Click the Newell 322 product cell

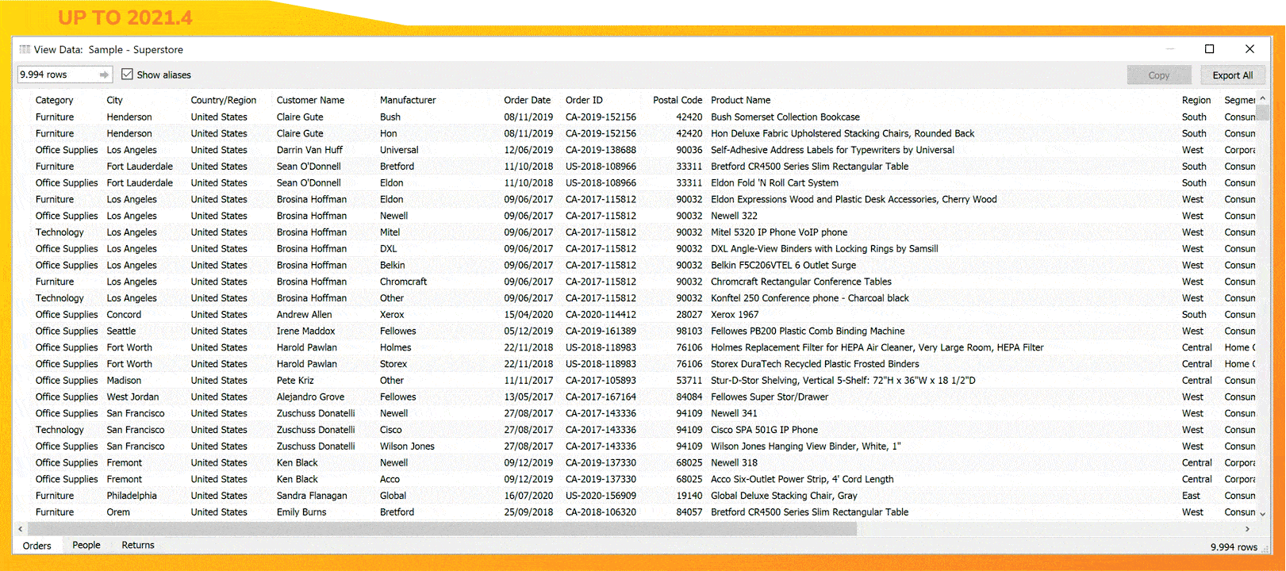coord(734,216)
